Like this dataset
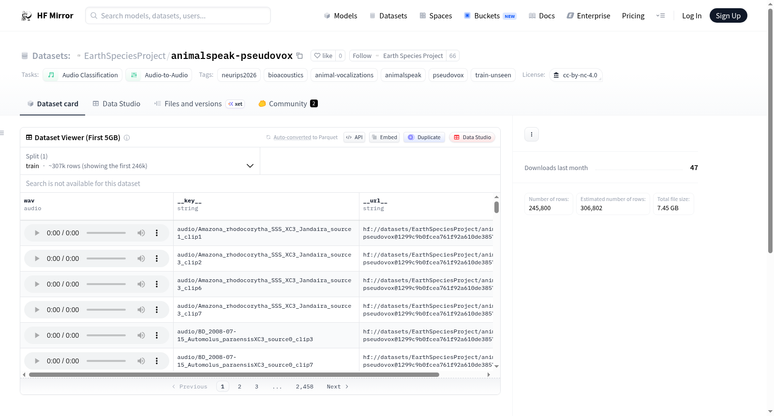 (x=323, y=56)
